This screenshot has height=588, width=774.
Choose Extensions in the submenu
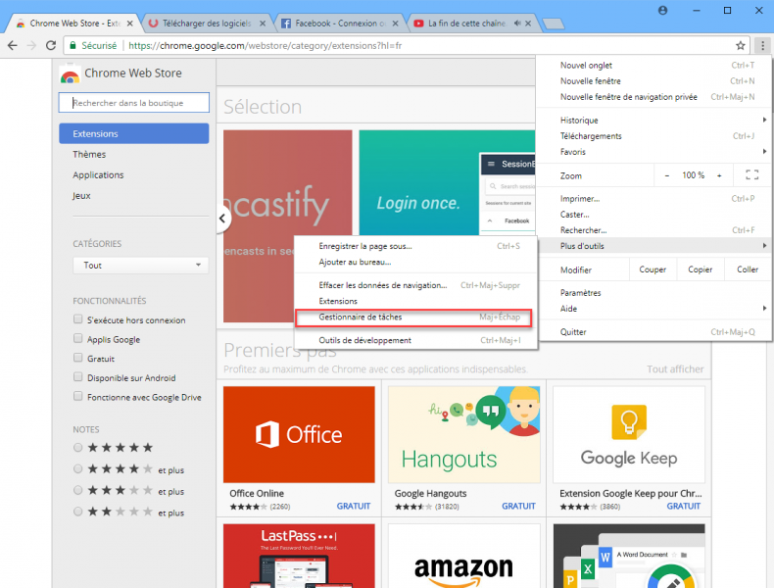pos(415,301)
